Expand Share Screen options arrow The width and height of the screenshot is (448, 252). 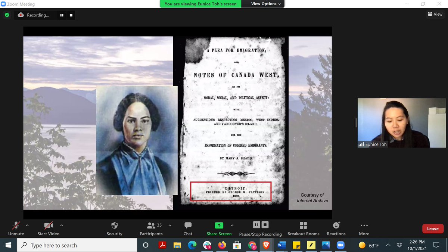tap(232, 225)
